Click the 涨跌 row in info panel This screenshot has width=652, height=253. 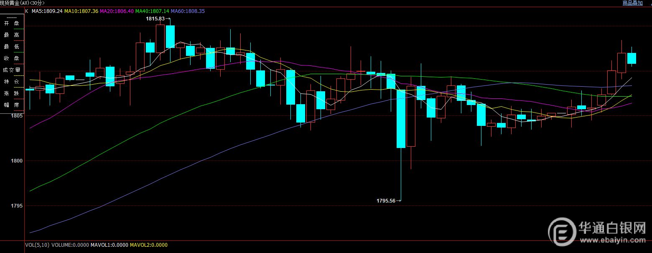[x=12, y=93]
